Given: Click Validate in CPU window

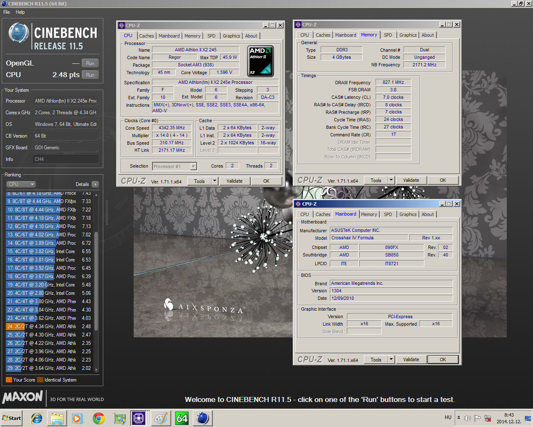Looking at the screenshot, I should [x=234, y=181].
